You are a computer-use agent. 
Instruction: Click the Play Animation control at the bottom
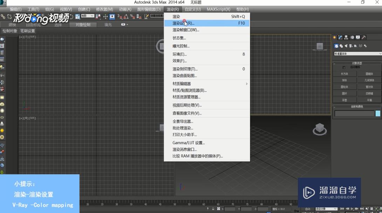tap(352, 209)
